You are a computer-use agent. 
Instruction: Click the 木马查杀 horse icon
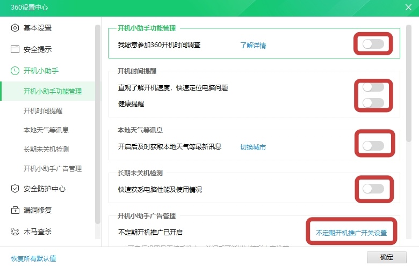15,232
